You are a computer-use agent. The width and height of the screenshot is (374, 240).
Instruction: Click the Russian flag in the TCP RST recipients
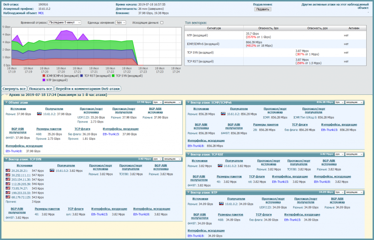tap(220, 166)
